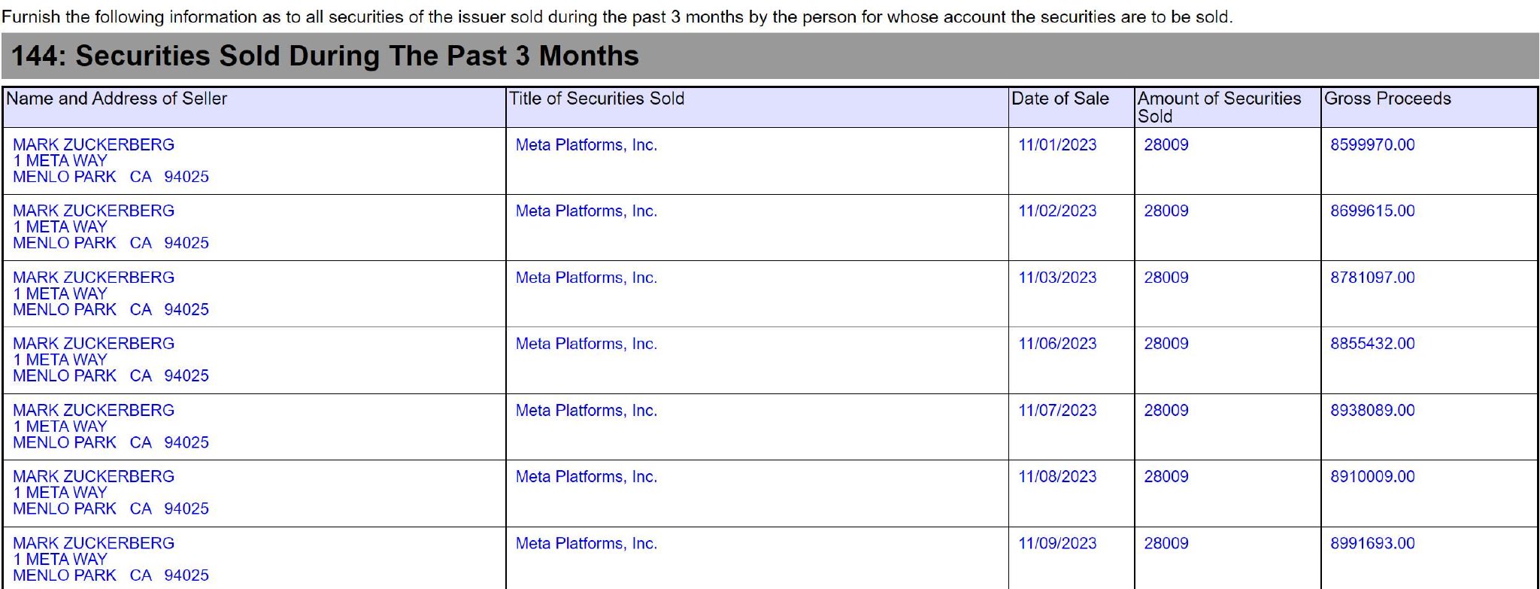
Task: Click amount 28009 in the 11/02/2023 row
Action: (x=1166, y=211)
